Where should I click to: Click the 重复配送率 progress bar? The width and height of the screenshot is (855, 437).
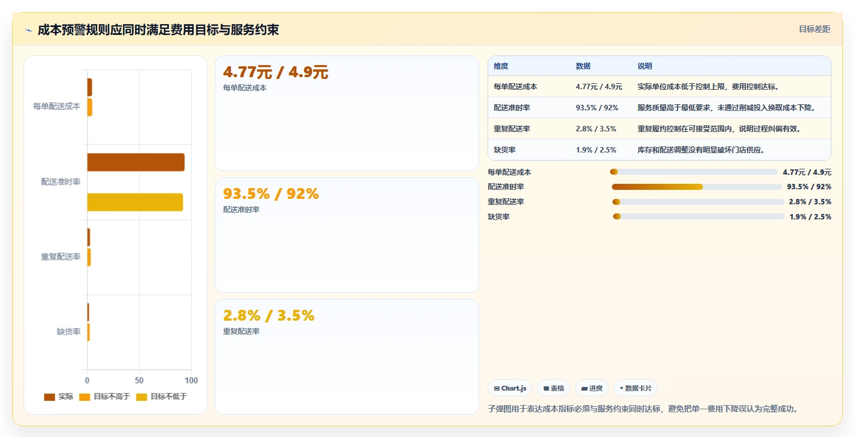698,202
